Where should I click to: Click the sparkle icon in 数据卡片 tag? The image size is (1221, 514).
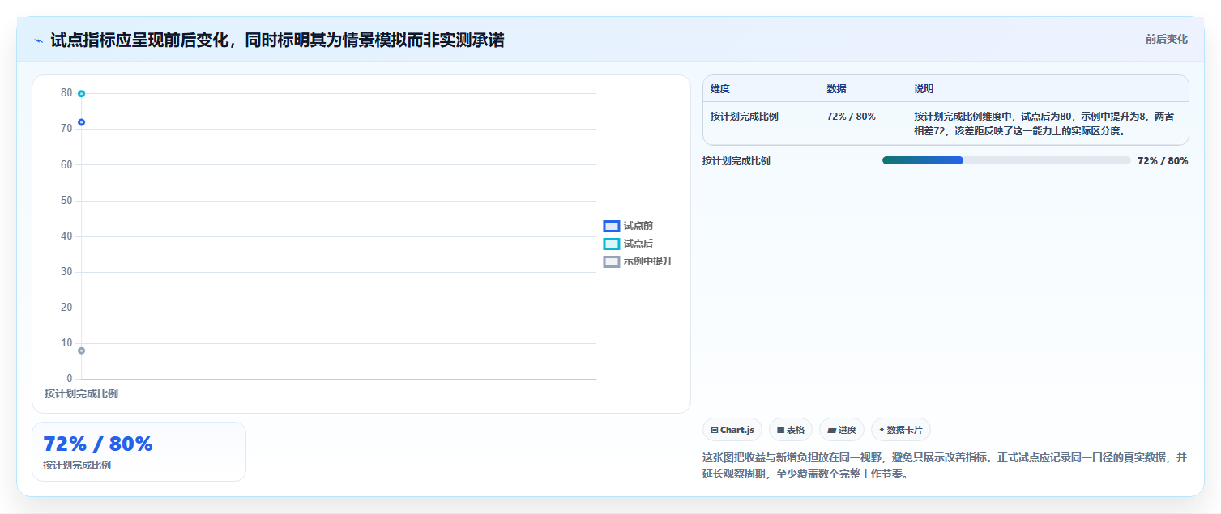[882, 430]
